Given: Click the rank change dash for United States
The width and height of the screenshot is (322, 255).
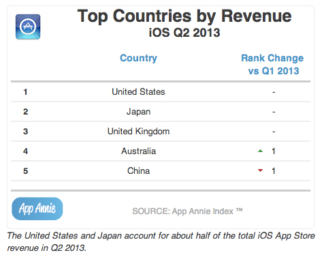Looking at the screenshot, I should [274, 92].
